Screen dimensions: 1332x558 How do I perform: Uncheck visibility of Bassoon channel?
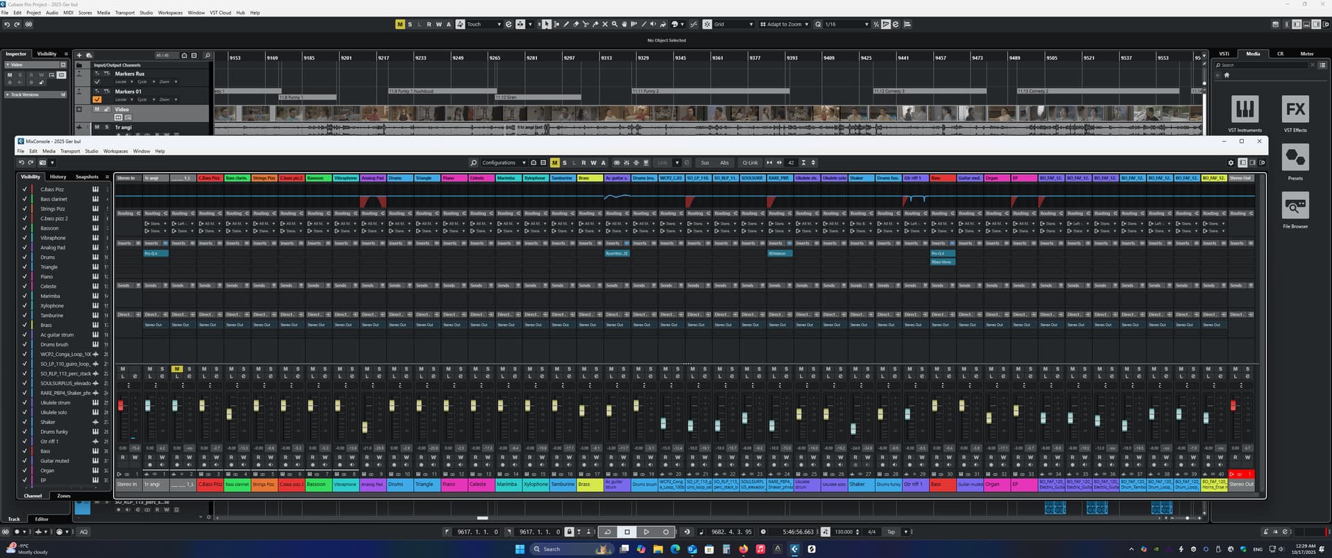coord(25,228)
